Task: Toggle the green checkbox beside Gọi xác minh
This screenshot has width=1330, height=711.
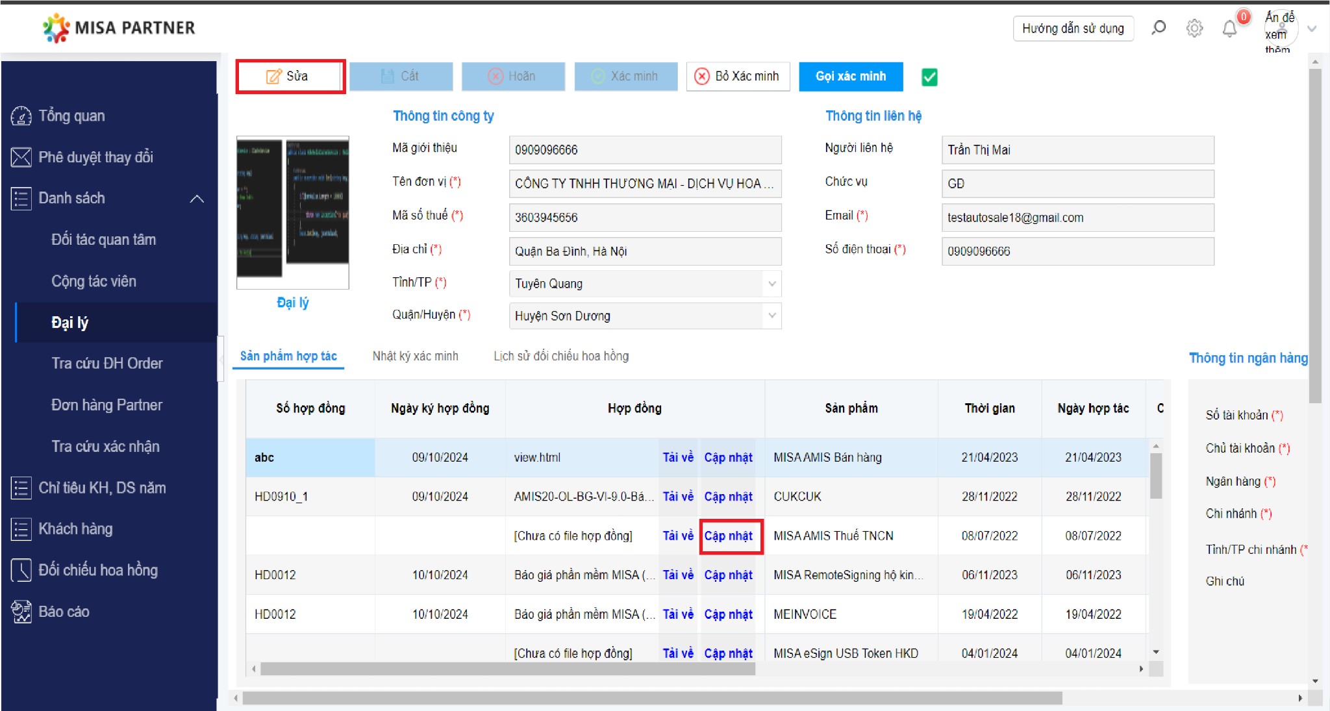Action: (929, 77)
